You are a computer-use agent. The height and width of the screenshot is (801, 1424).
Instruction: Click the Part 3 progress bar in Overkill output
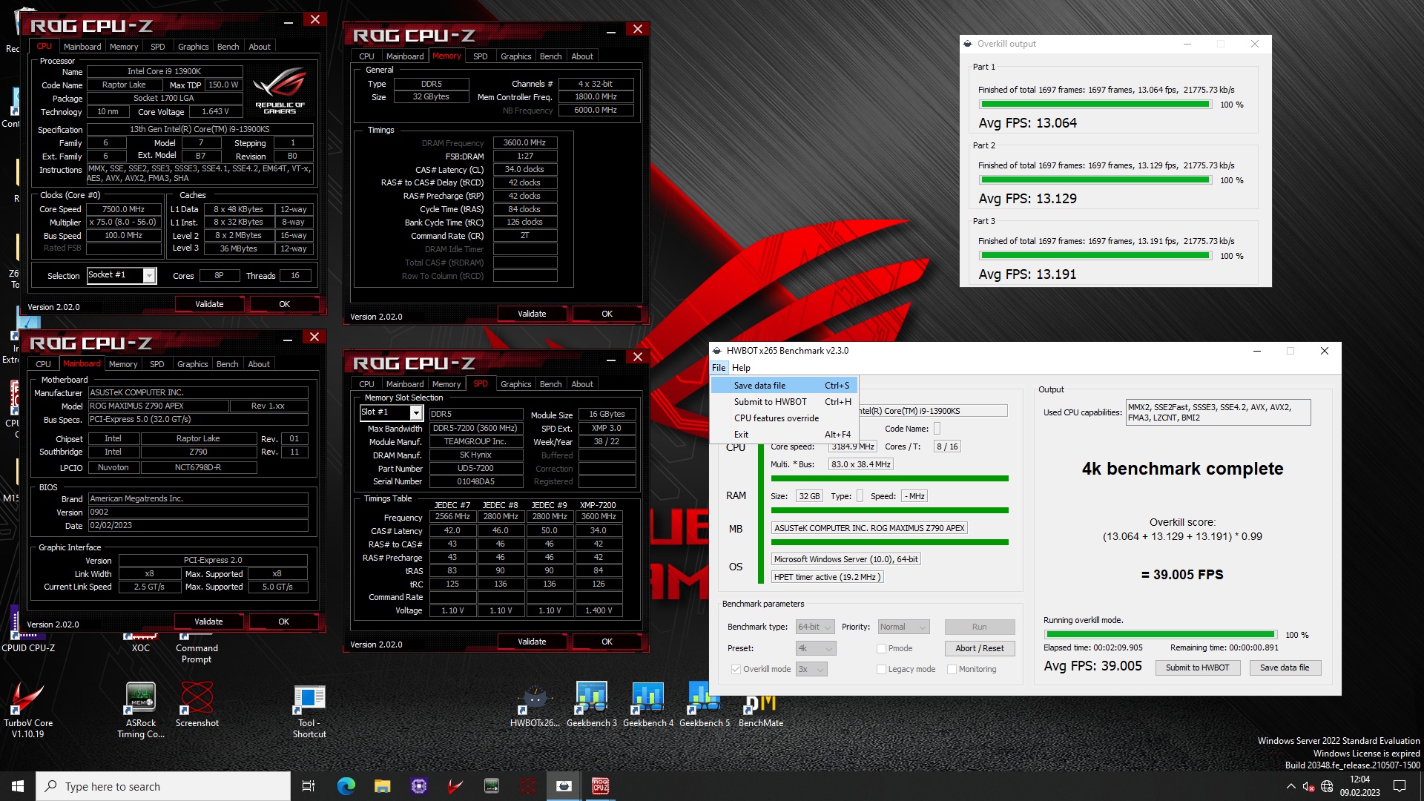tap(1095, 256)
